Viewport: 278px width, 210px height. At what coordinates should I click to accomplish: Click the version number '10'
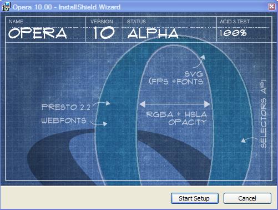point(104,33)
